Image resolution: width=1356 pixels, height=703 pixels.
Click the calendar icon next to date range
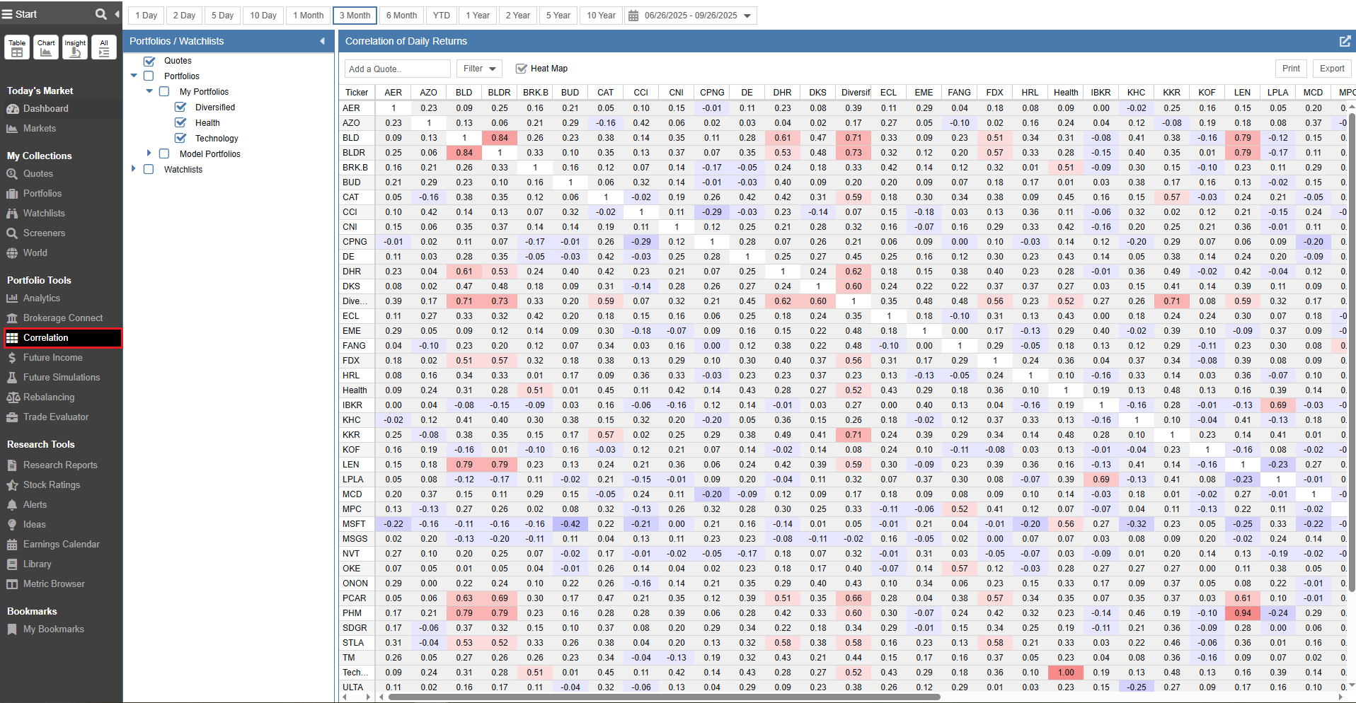click(x=633, y=16)
